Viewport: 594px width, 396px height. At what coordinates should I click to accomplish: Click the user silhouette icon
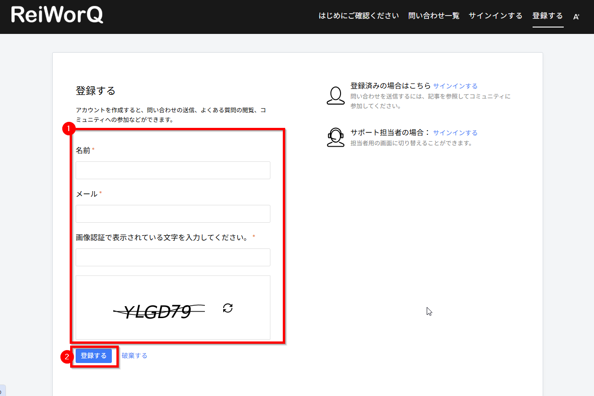click(x=335, y=96)
